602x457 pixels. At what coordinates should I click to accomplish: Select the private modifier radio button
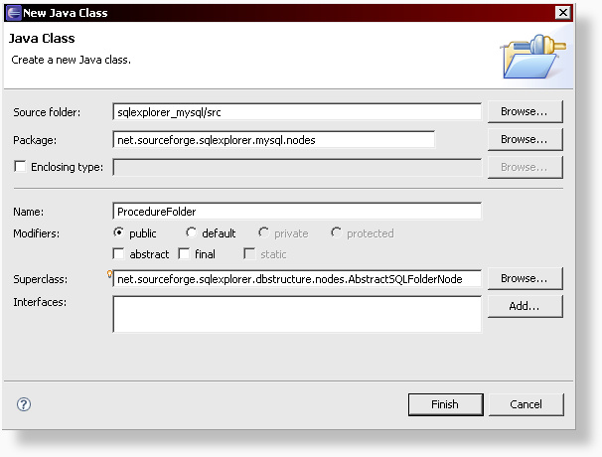[263, 232]
